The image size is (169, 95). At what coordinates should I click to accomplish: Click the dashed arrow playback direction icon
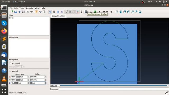click(111, 12)
